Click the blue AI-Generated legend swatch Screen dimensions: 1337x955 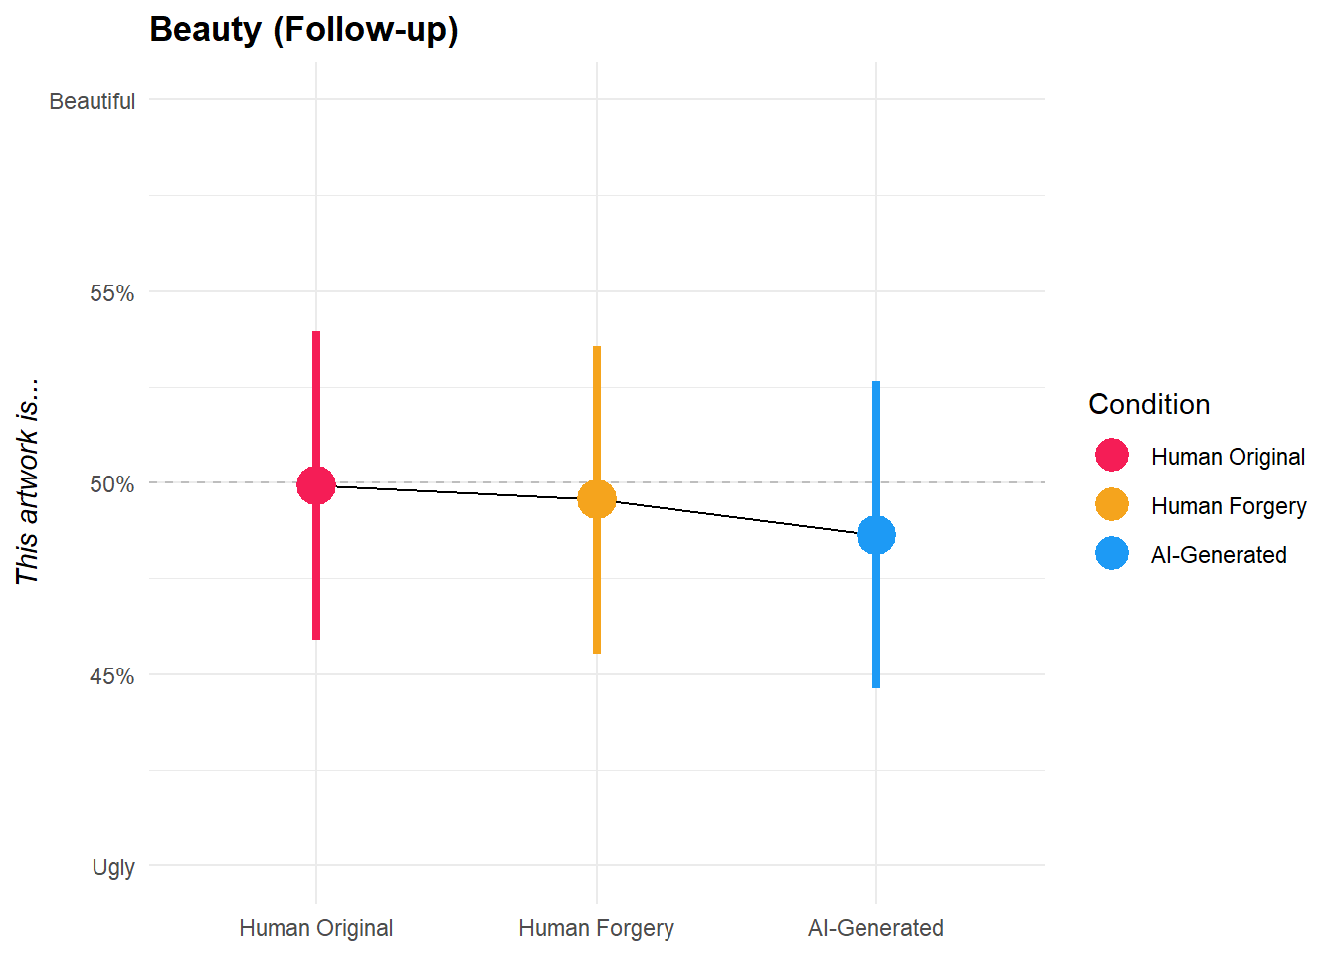coord(1111,553)
